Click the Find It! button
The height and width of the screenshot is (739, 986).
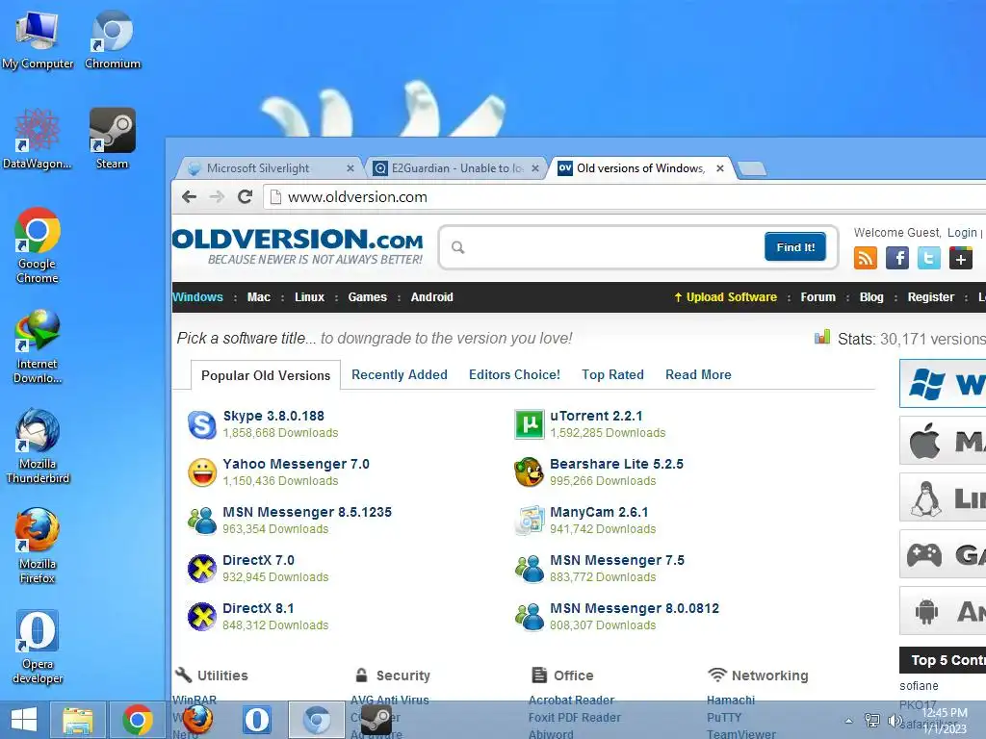794,247
